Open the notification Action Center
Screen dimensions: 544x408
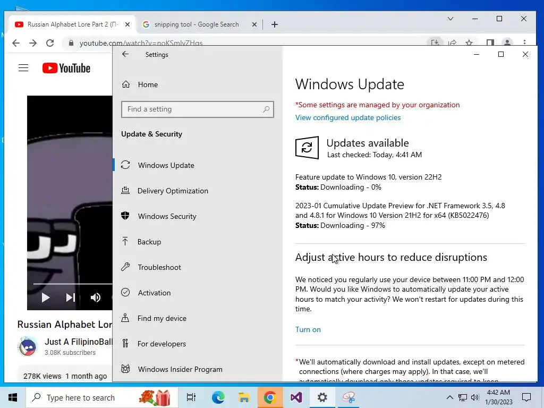coord(526,397)
